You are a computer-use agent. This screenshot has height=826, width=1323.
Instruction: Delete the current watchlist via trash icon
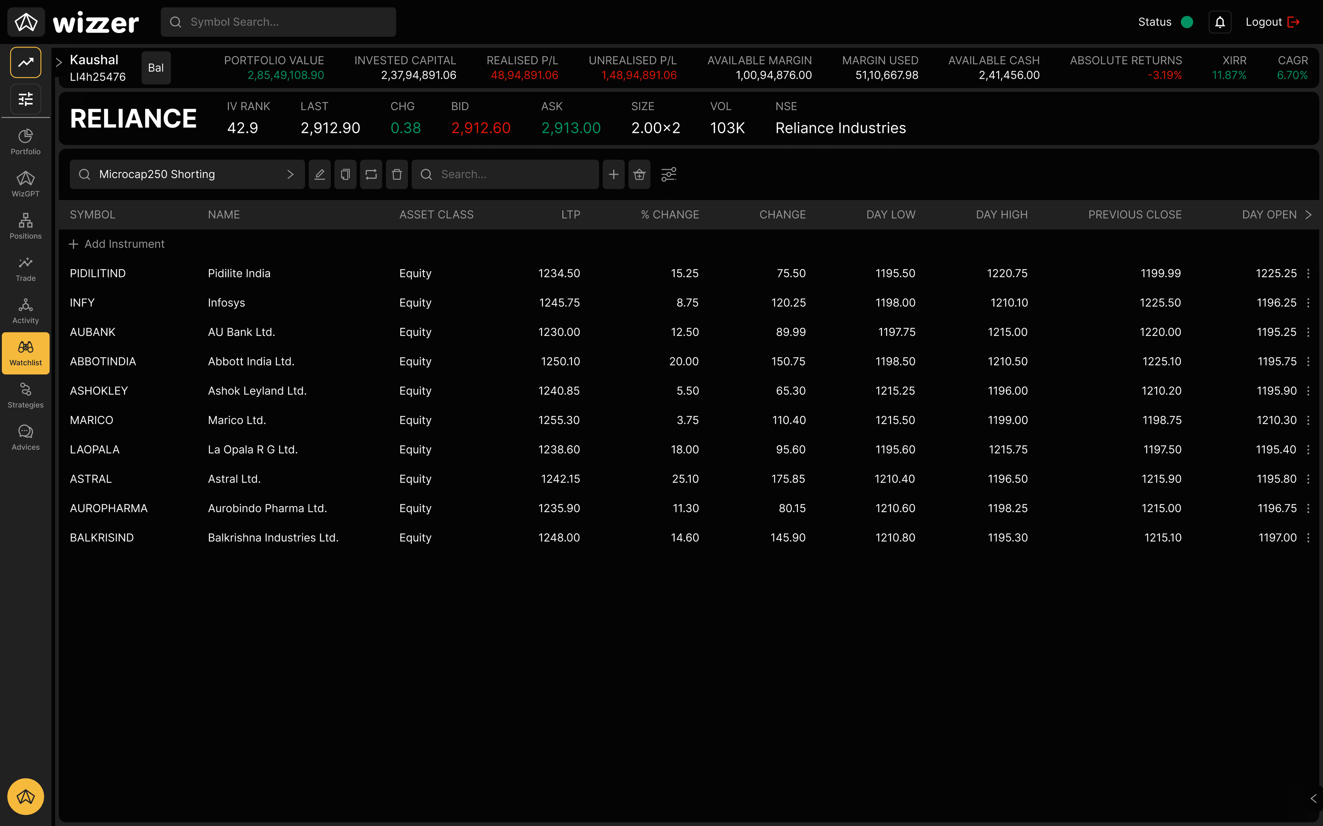click(x=397, y=174)
